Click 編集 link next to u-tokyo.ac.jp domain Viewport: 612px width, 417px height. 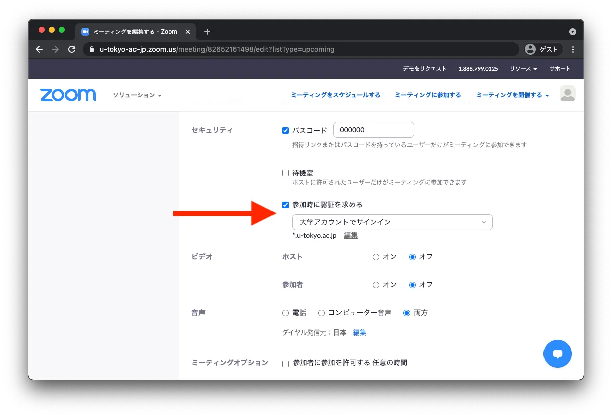pos(351,235)
